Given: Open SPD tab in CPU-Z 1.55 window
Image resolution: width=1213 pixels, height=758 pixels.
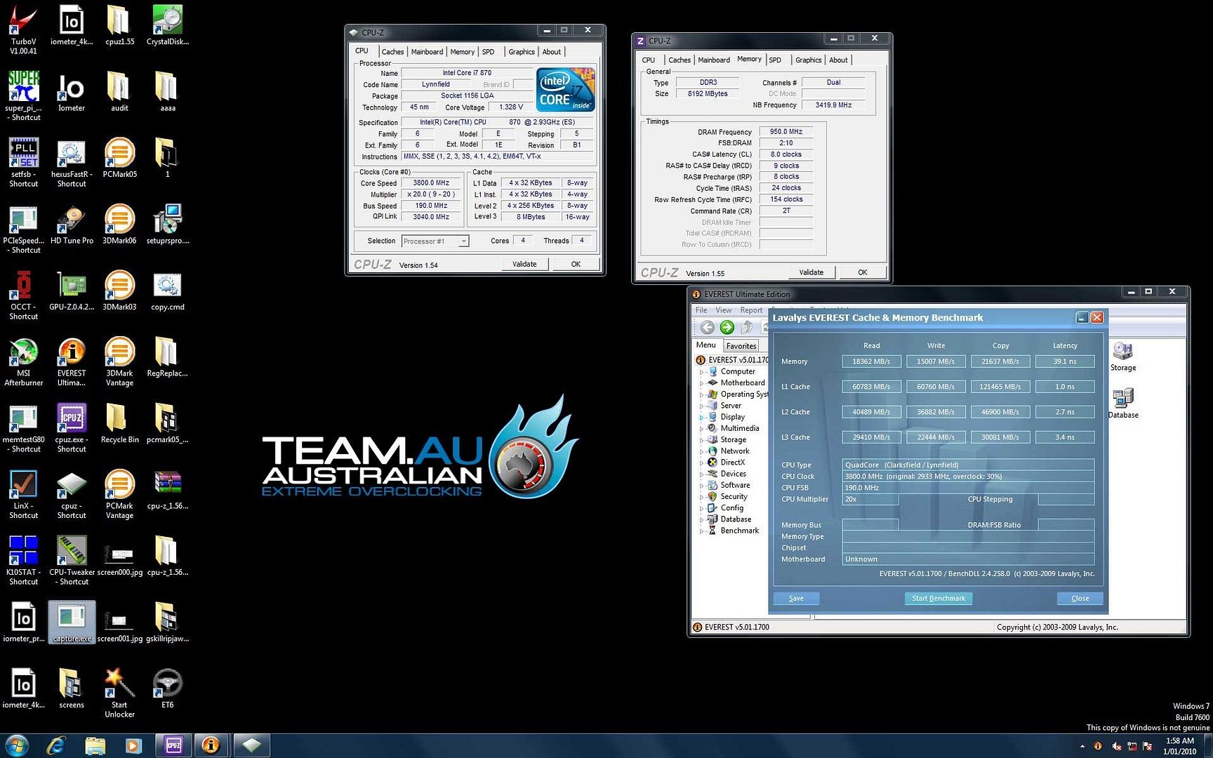Looking at the screenshot, I should tap(775, 60).
